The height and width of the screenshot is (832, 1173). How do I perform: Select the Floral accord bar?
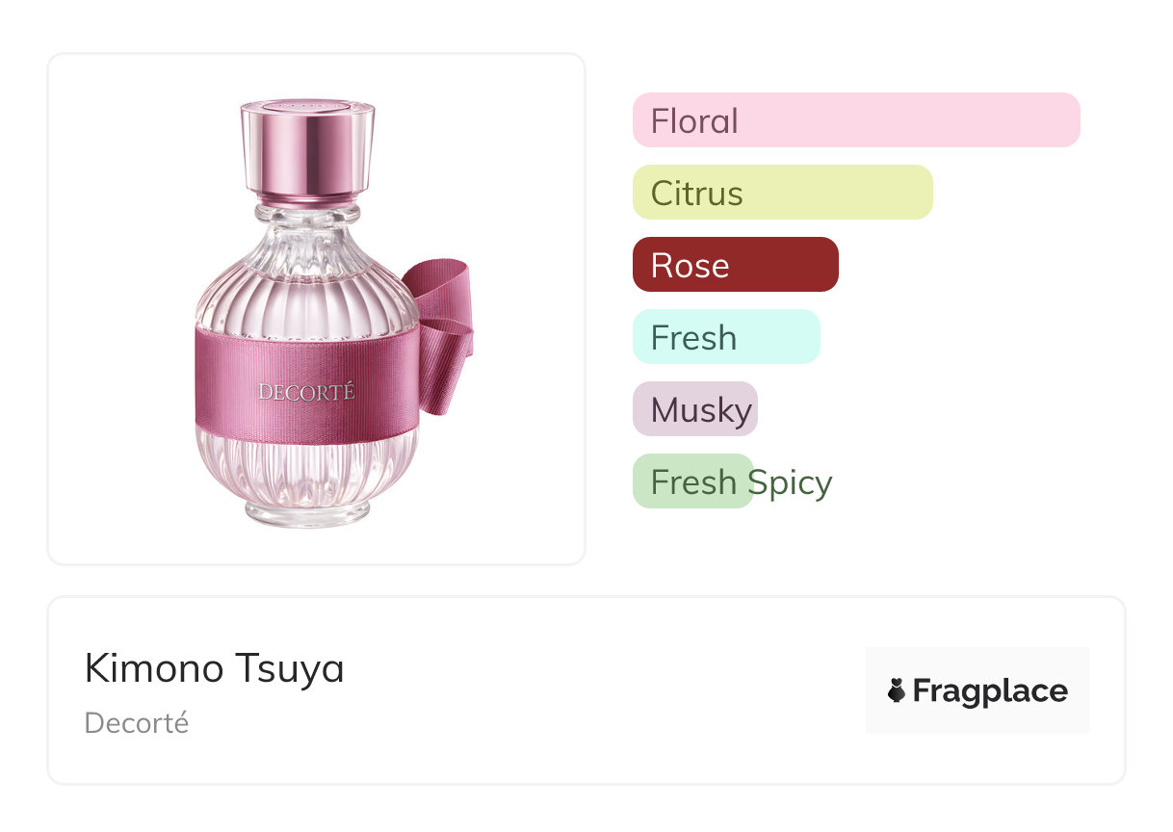pos(856,120)
